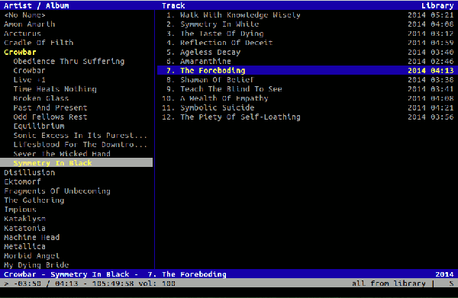
Task: Click the 'all from library' play mode
Action: click(x=389, y=284)
